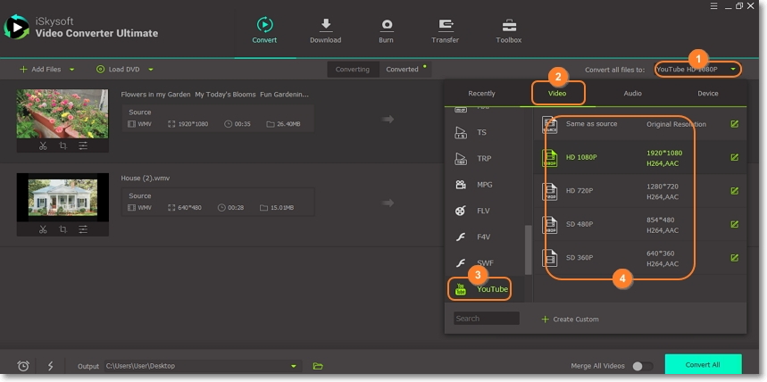
Task: Click Create Custom preset link
Action: pyautogui.click(x=570, y=319)
